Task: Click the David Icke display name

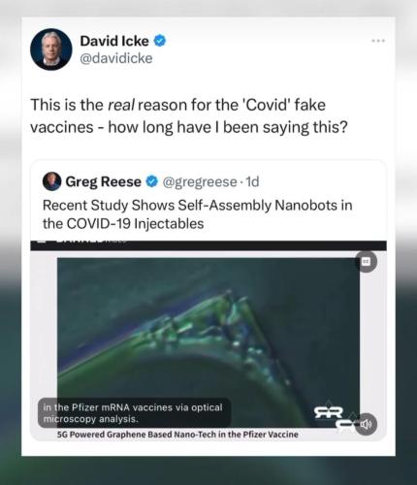Action: click(114, 41)
